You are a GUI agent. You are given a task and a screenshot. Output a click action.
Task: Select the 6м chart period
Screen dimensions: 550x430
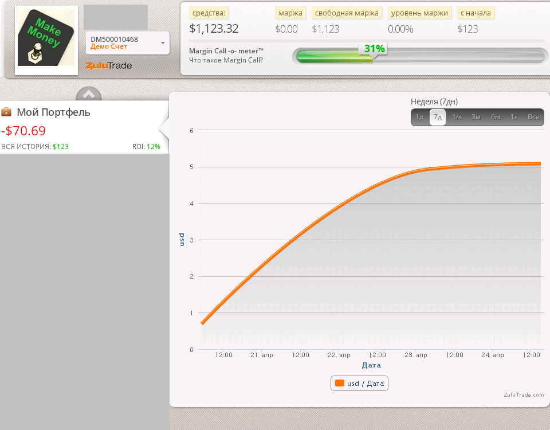[495, 117]
